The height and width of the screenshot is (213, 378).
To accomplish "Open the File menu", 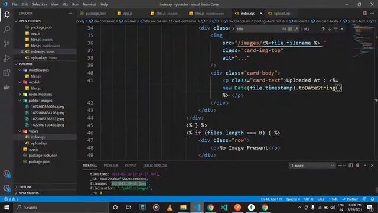I will click(14, 4).
